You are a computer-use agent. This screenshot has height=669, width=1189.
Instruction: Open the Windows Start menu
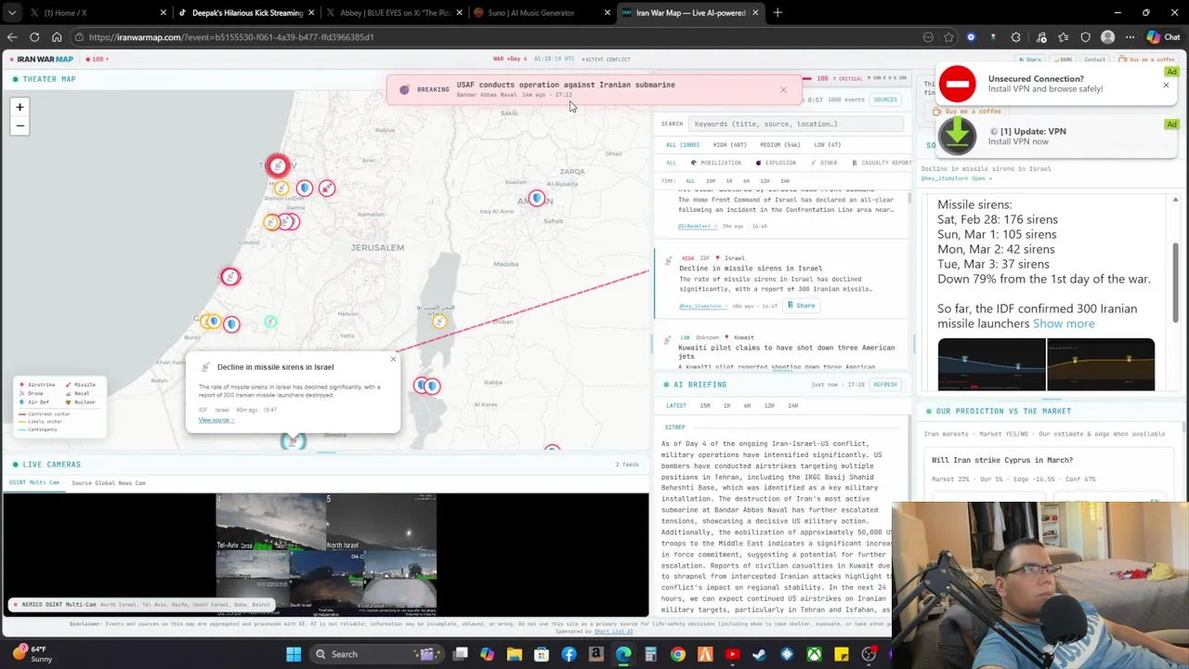[x=294, y=654]
